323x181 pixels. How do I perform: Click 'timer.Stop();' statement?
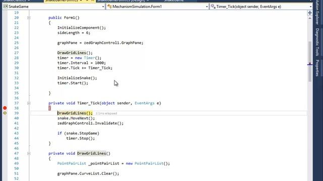click(81, 138)
